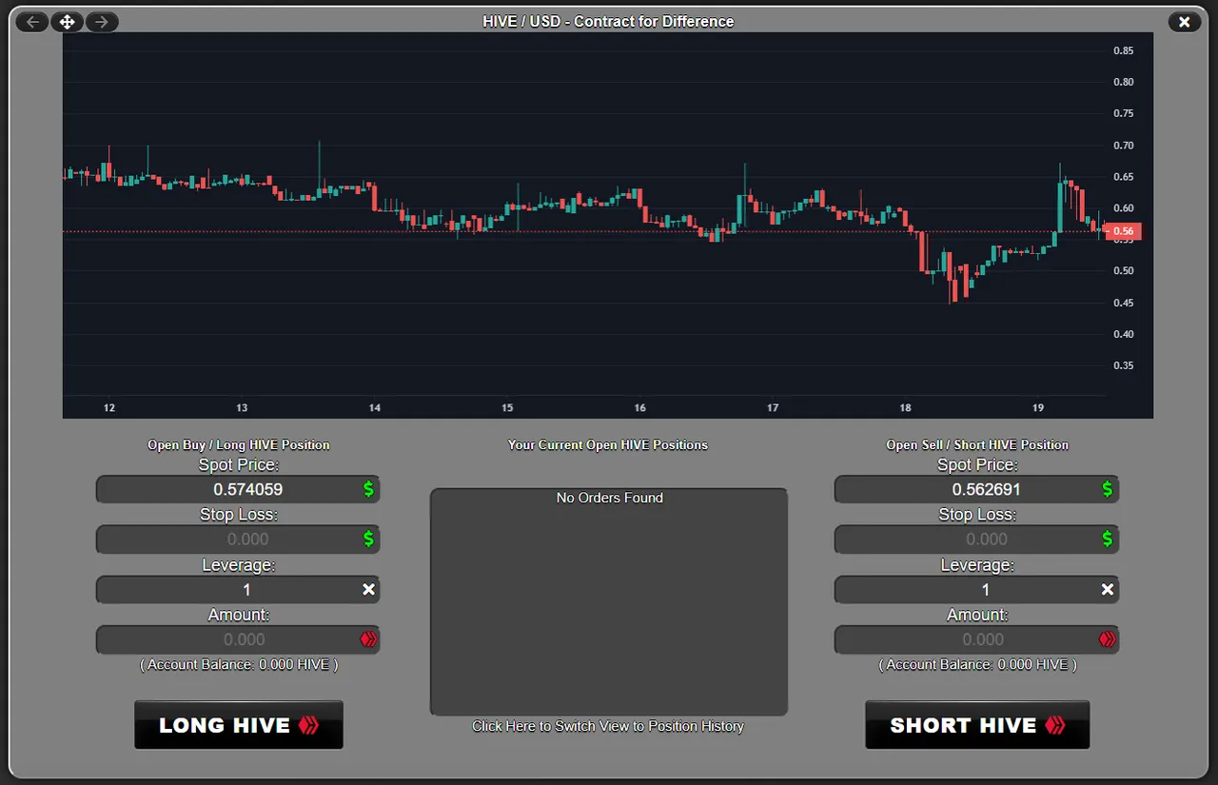Click the window title 'HIVE / USD - Contract for Difference'
The height and width of the screenshot is (785, 1218).
click(x=608, y=21)
